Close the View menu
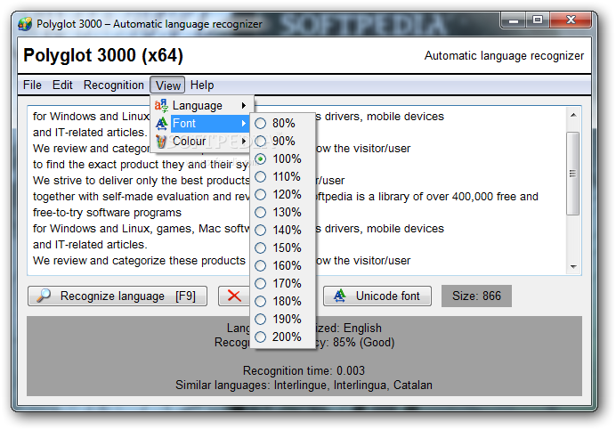The width and height of the screenshot is (616, 430). coord(167,85)
